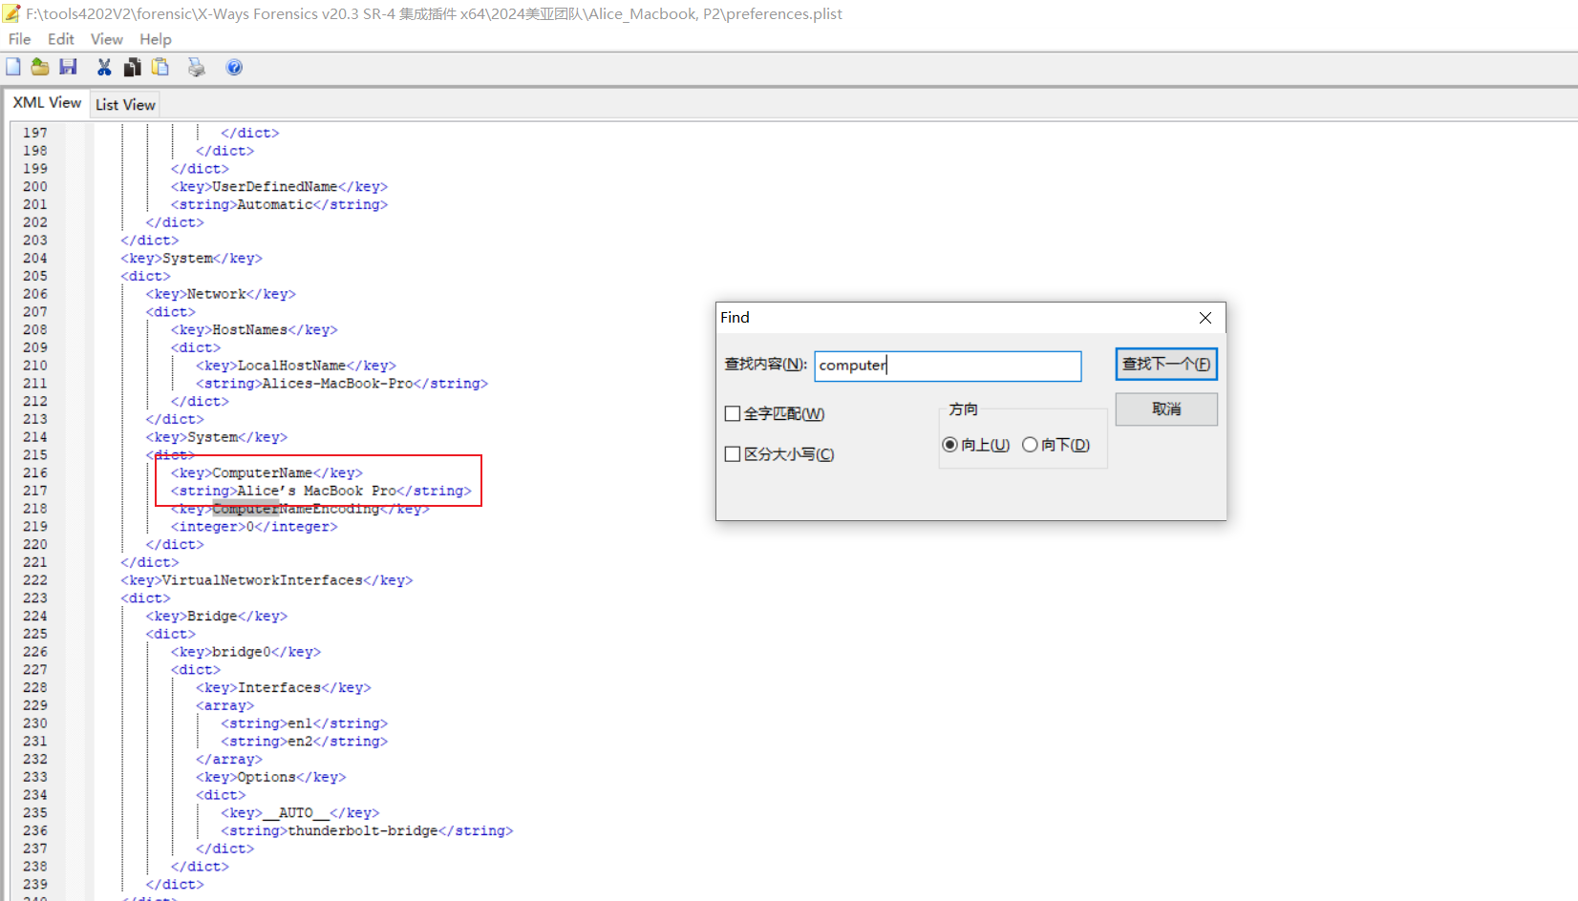The width and height of the screenshot is (1578, 901).
Task: Click the Alice's MacBook Pro string line
Action: point(321,491)
